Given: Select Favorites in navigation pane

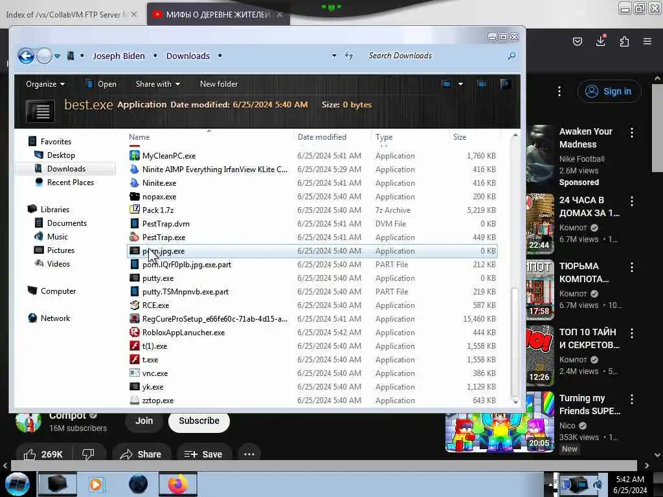Looking at the screenshot, I should pos(56,142).
